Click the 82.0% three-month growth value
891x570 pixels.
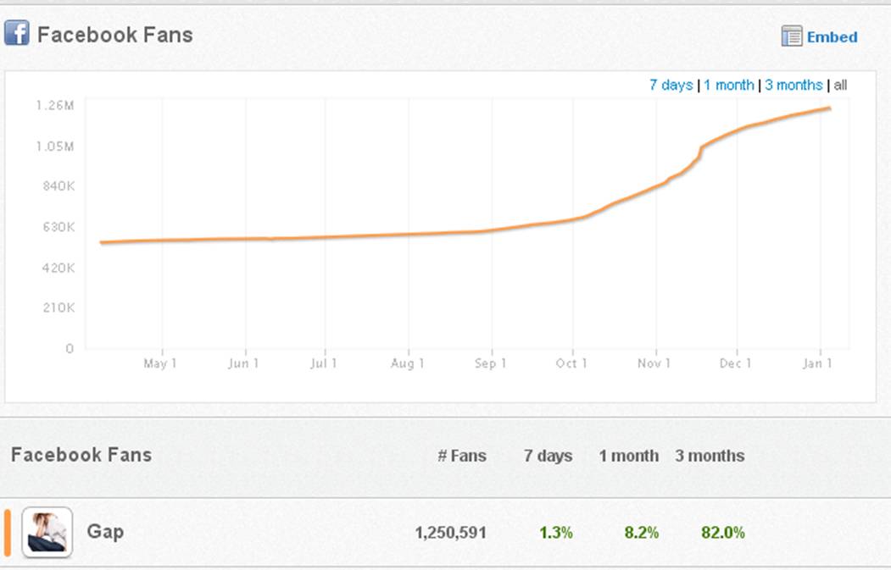(722, 533)
